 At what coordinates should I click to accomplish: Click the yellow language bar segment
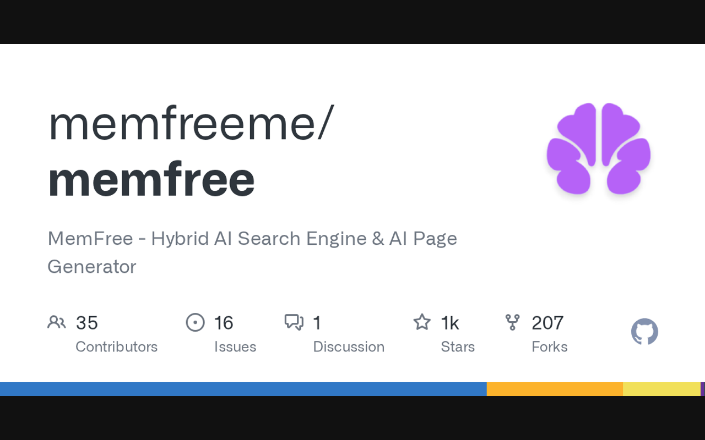tap(661, 389)
